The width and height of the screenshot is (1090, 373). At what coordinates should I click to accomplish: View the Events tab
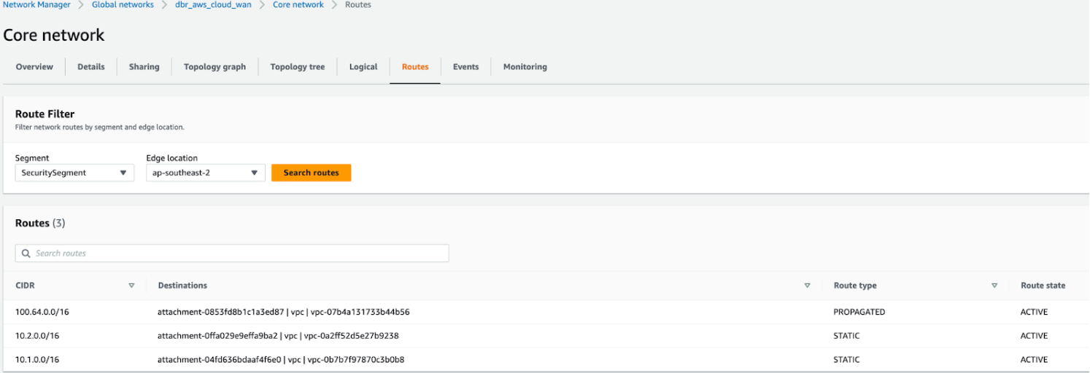click(465, 67)
